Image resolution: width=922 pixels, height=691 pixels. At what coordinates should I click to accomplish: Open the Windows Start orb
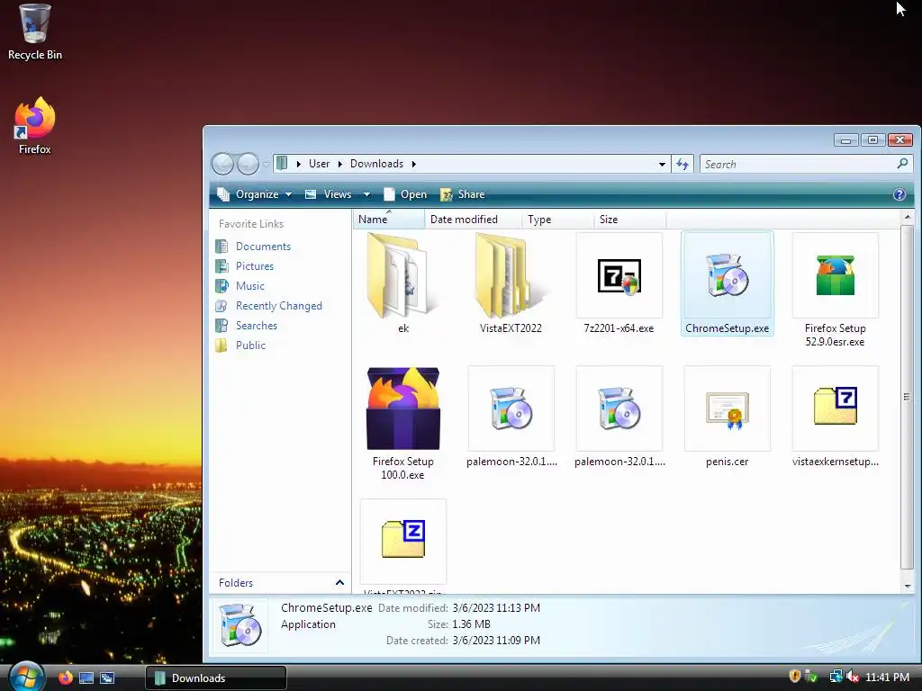[x=27, y=677]
